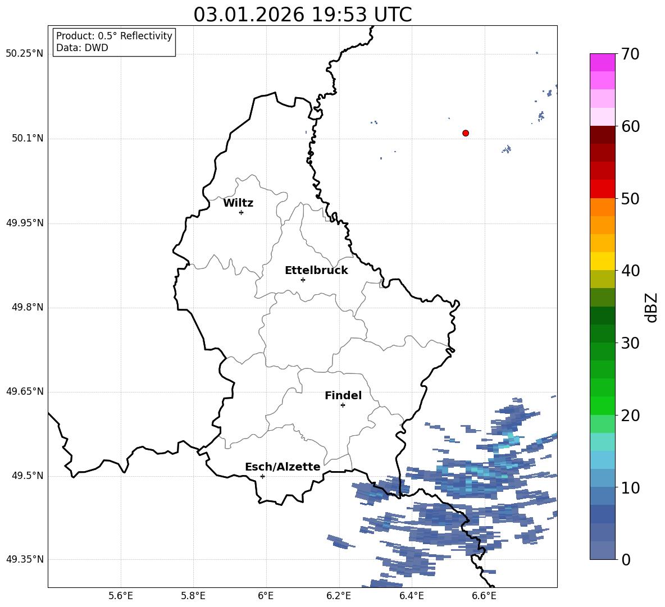Click the magenta top colorbar swatch
665x607 pixels.
[602, 62]
